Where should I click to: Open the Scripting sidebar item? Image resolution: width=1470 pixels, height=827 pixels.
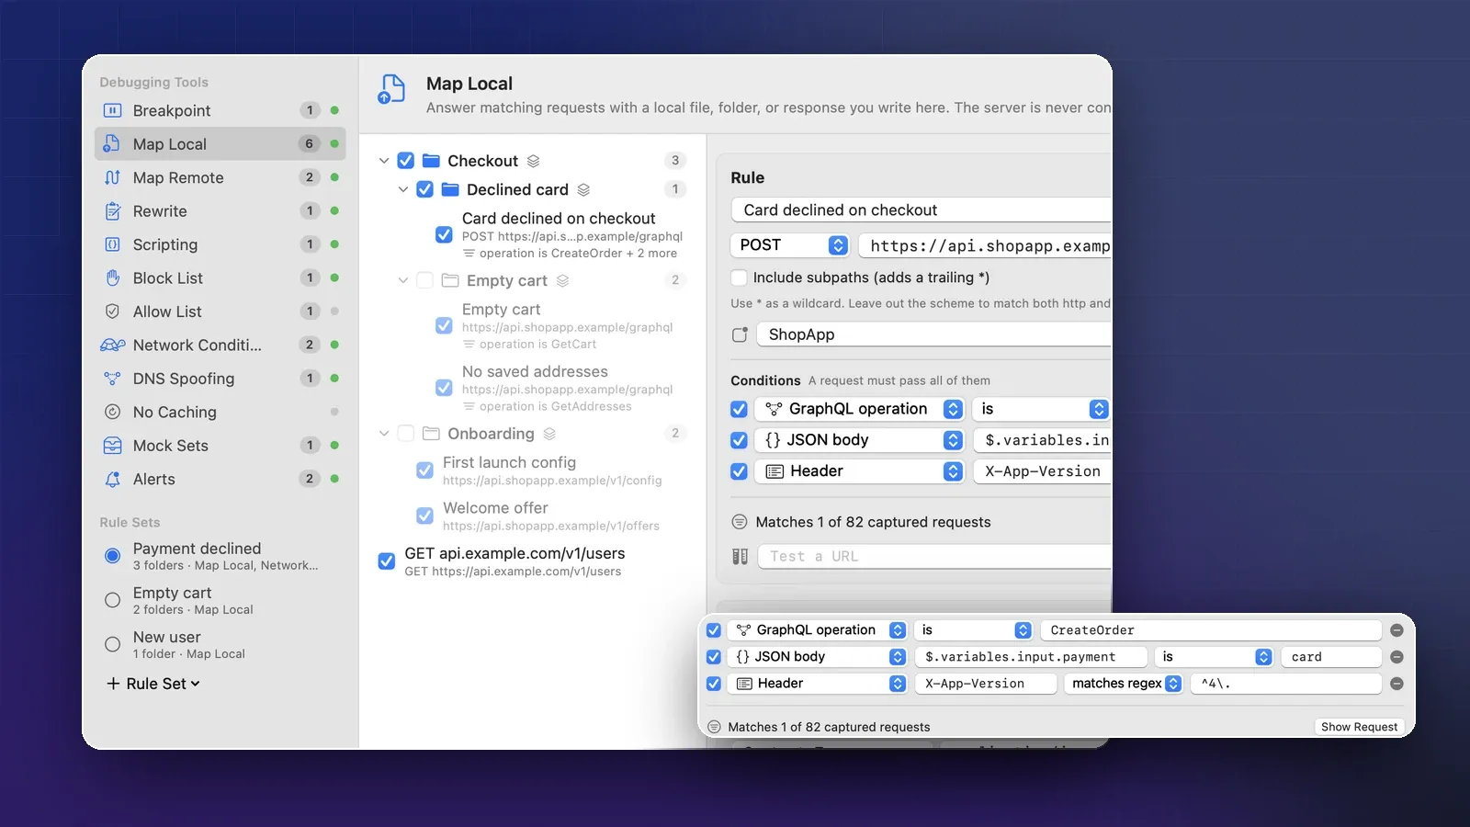point(220,244)
